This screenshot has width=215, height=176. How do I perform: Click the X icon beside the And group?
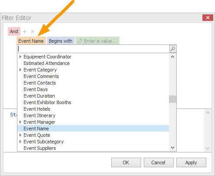(33, 31)
